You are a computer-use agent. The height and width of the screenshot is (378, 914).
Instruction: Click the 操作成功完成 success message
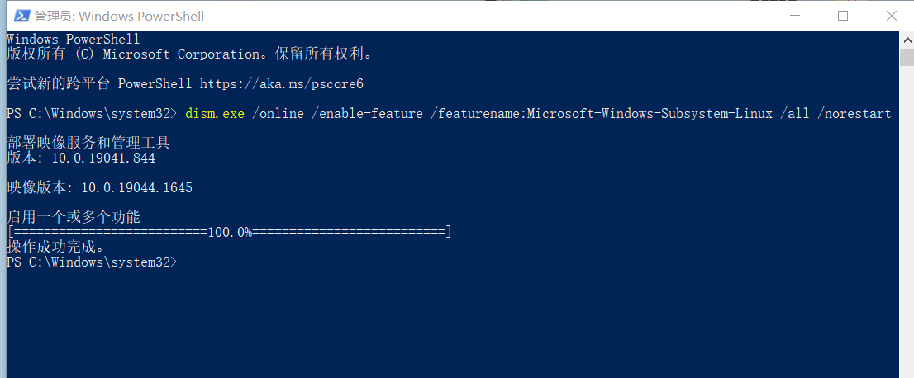pyautogui.click(x=55, y=247)
